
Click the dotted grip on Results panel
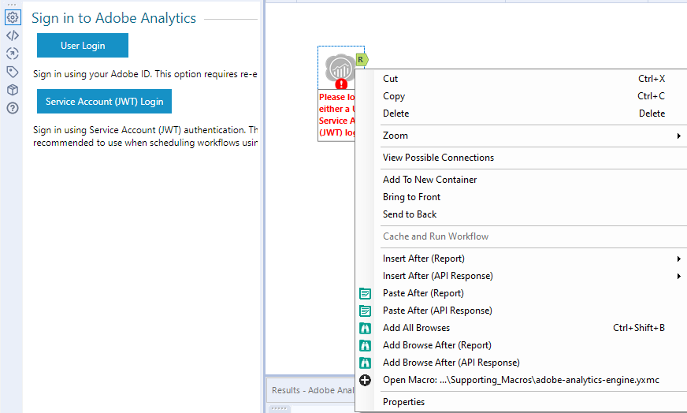279,408
